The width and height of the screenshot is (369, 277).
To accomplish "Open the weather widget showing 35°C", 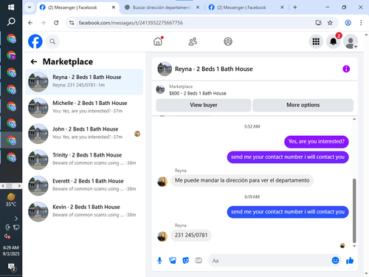I will (11, 200).
